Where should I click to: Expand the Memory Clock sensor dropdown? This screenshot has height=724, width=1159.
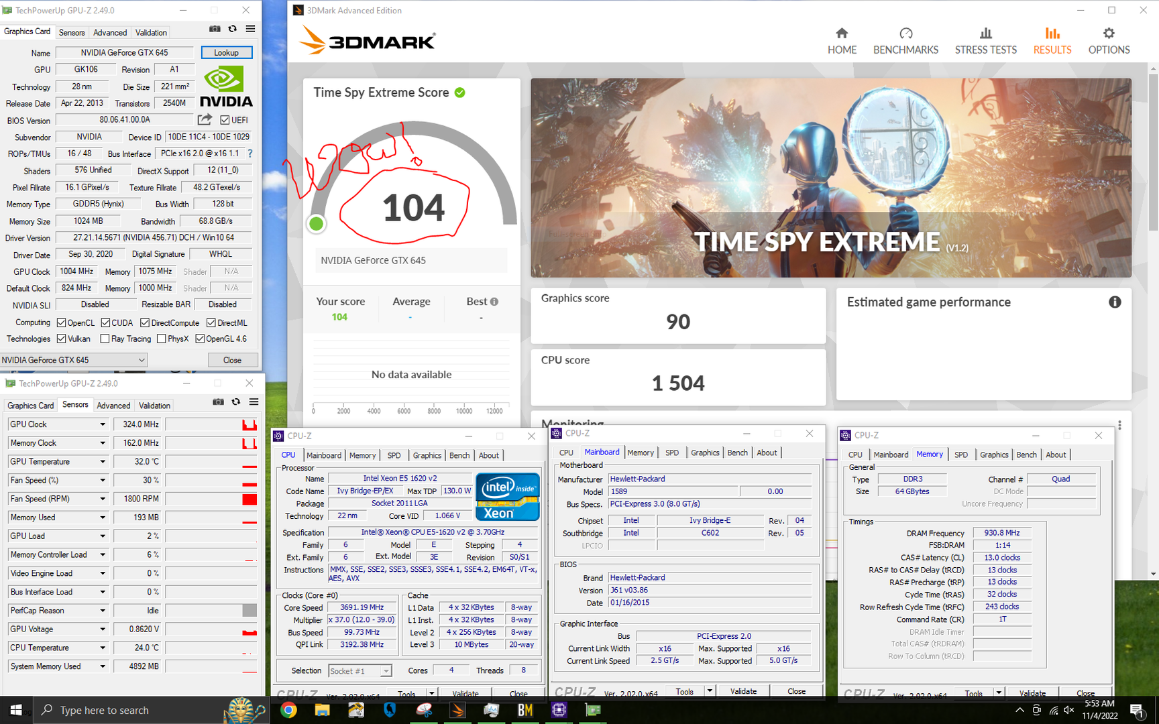103,443
